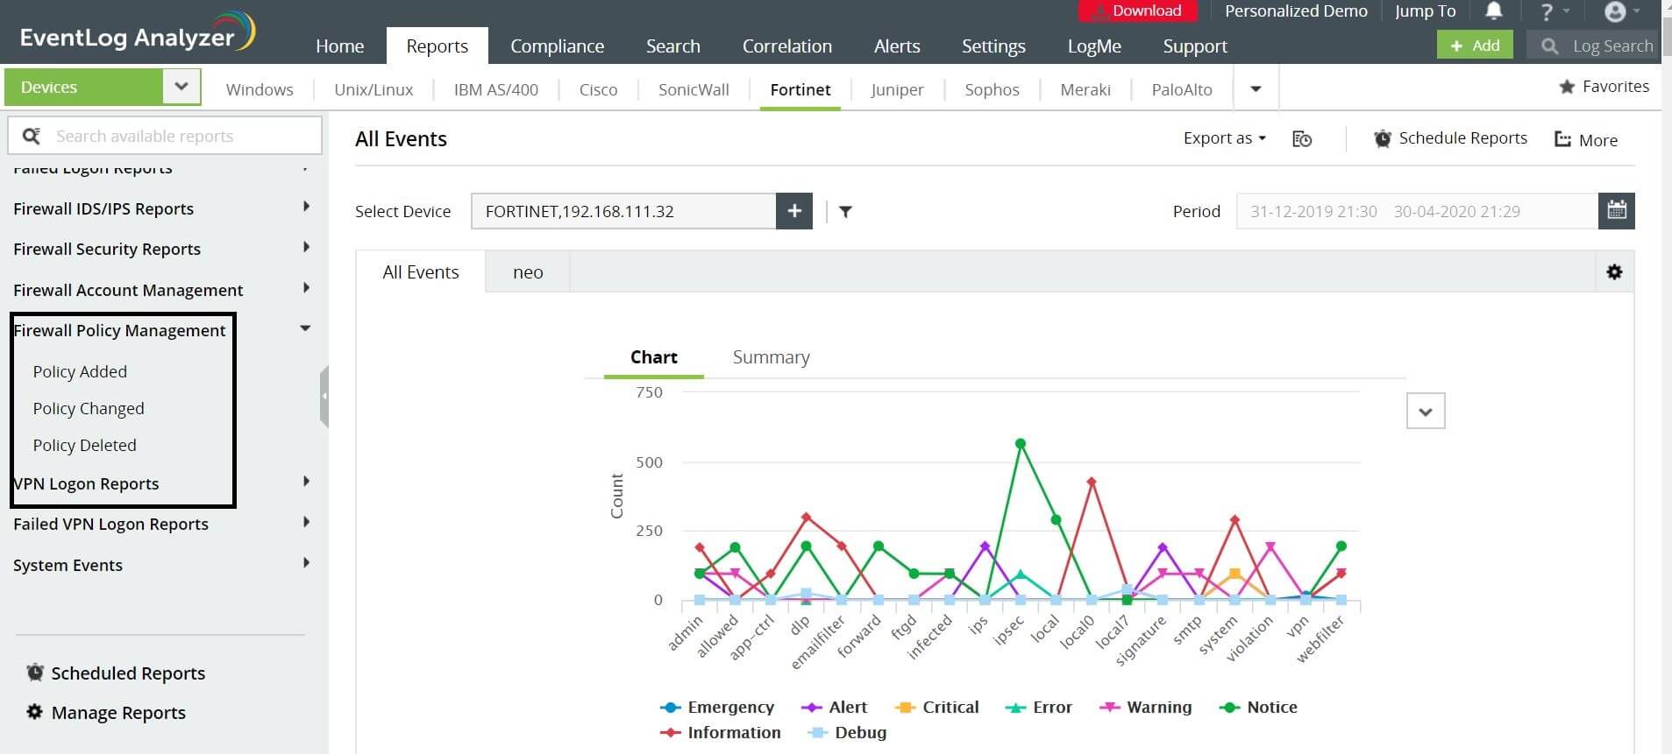Open the user account avatar menu
The width and height of the screenshot is (1672, 754).
click(x=1615, y=11)
